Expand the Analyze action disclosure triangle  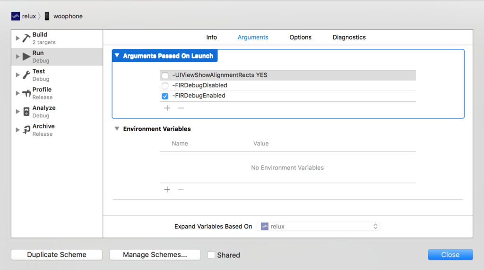17,112
